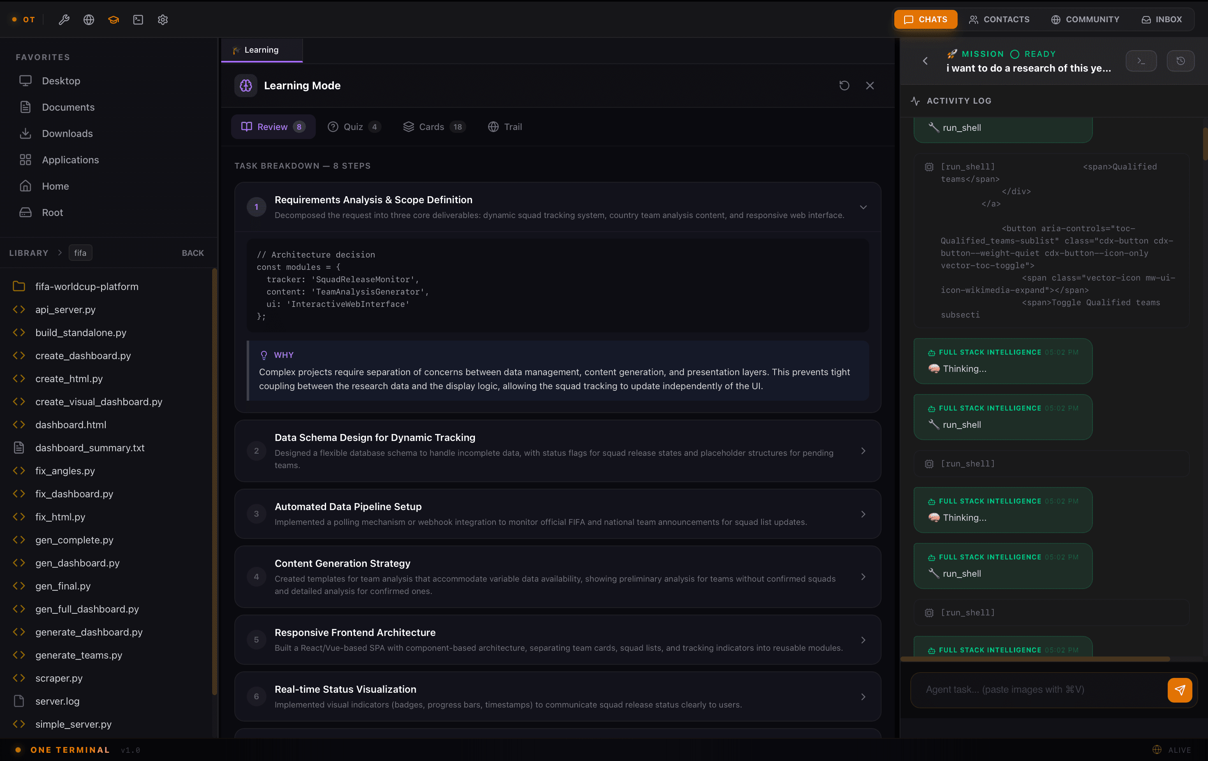Click the activity log vertical scrollbar
Screen dimensions: 1208x761
[x=1205, y=144]
